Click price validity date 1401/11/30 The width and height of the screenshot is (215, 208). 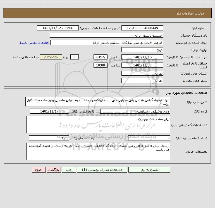tap(142, 65)
